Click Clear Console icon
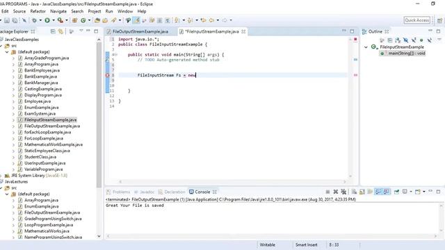 [354, 192]
